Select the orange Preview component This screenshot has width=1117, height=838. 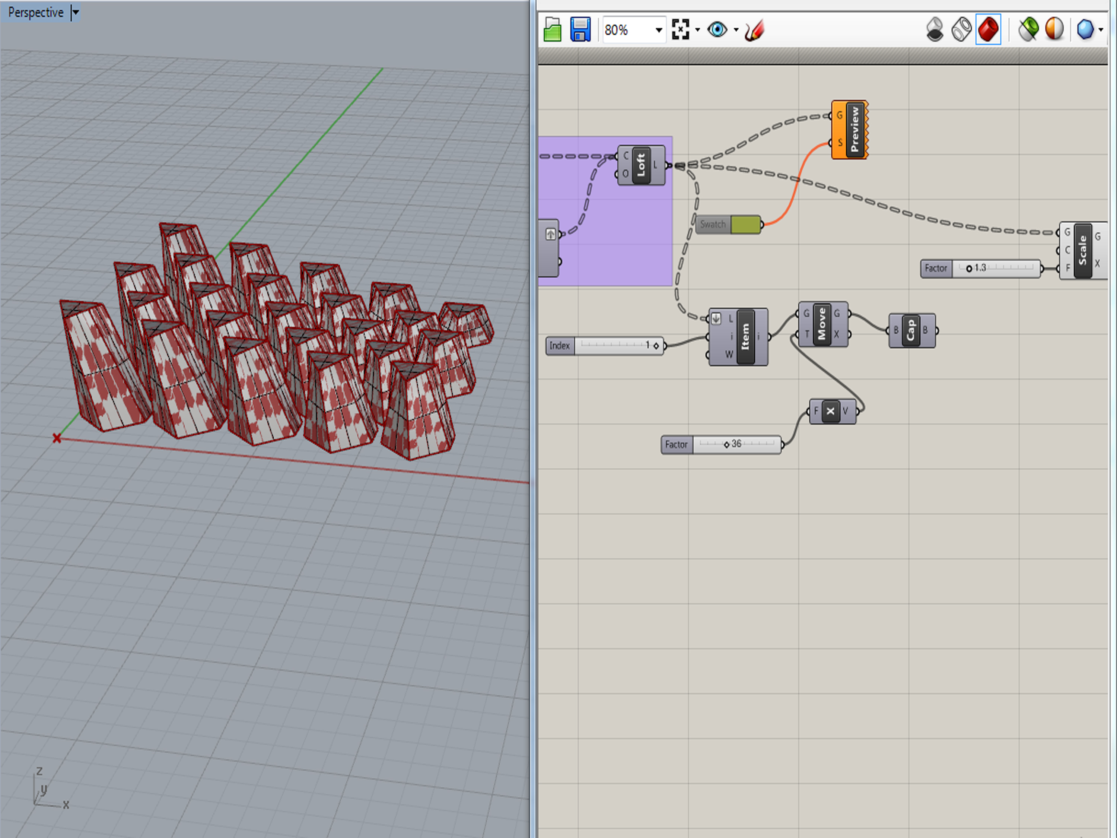coord(855,130)
